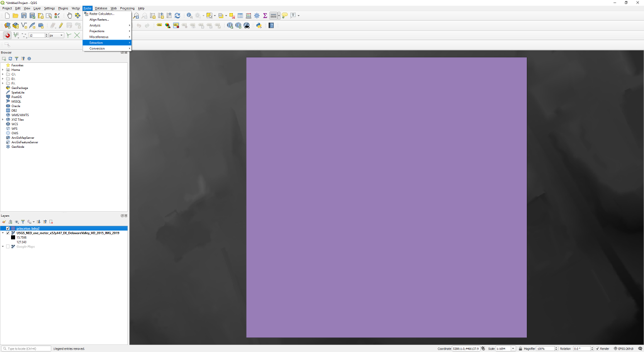
Task: Select the Pan Map hand tool
Action: coord(70,16)
